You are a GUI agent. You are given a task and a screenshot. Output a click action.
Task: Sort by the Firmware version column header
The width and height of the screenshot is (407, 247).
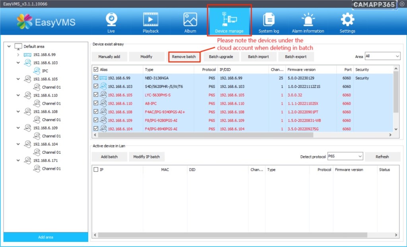point(301,69)
